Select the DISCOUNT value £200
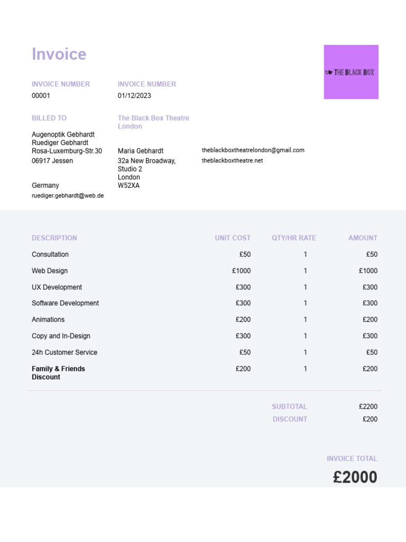Image resolution: width=406 pixels, height=542 pixels. [370, 419]
